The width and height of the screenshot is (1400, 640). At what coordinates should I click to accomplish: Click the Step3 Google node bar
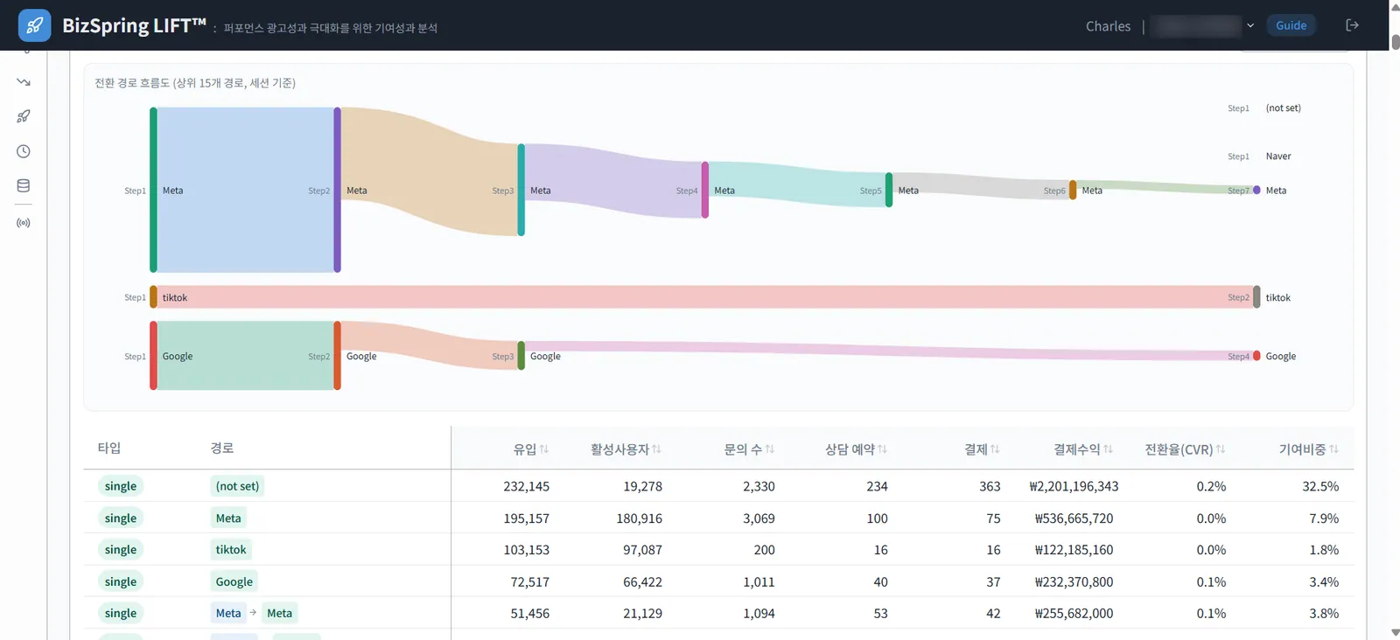(x=521, y=356)
